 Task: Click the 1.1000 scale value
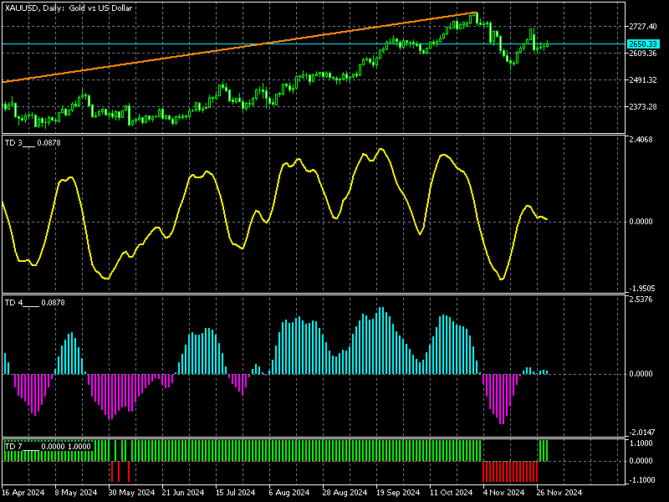[x=641, y=443]
